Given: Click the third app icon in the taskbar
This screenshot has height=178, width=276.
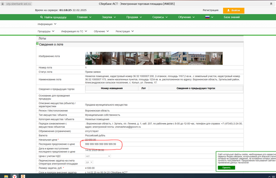Looking at the screenshot, I should [x=23, y=176].
